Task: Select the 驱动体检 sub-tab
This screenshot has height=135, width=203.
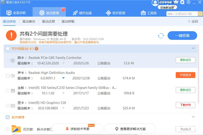Action: pos(9,22)
